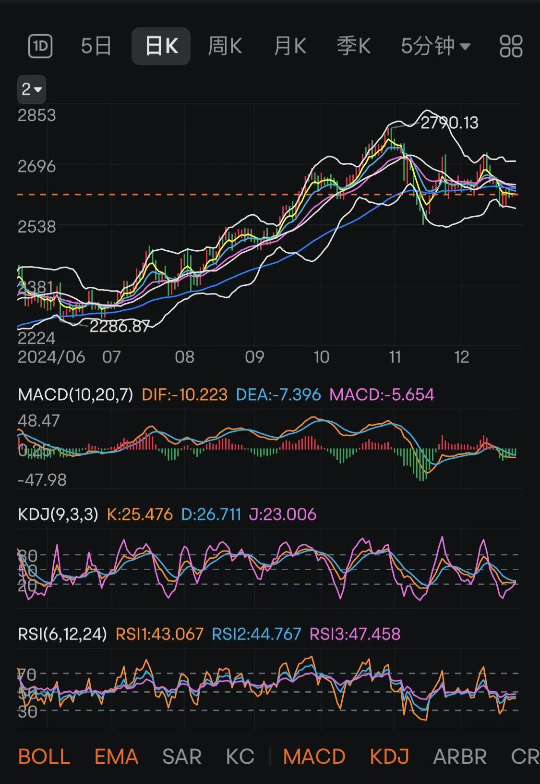
Task: Tap the 12 month label on the date axis
Action: click(x=461, y=357)
